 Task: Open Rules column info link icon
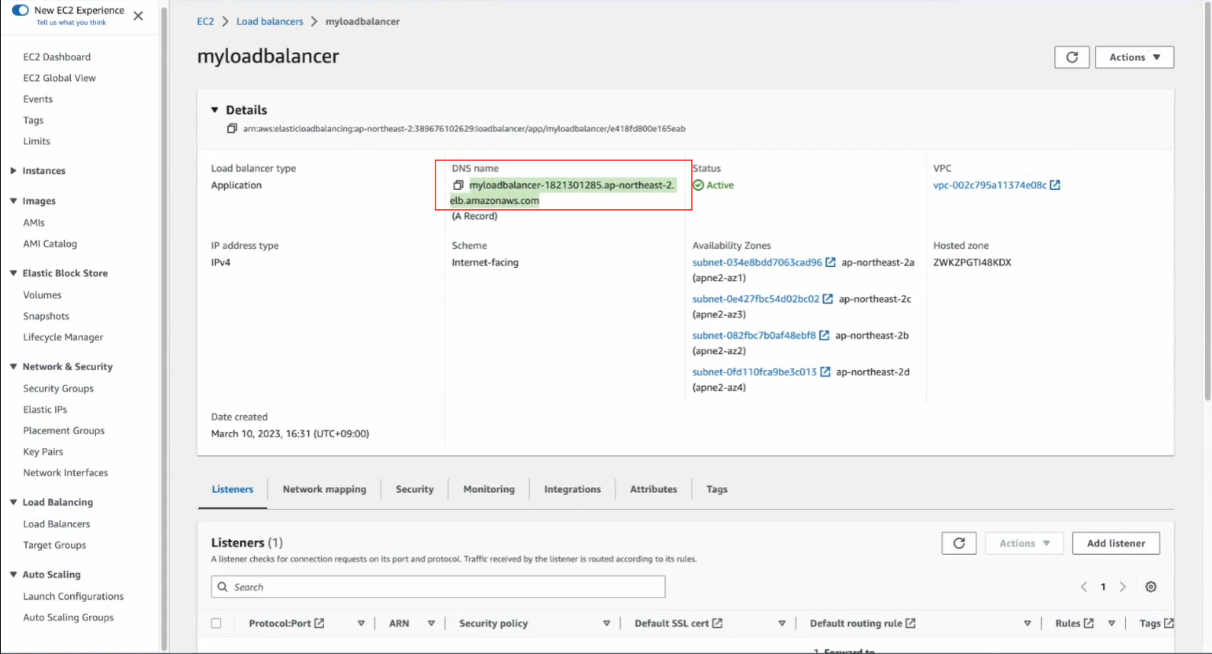(x=1088, y=623)
